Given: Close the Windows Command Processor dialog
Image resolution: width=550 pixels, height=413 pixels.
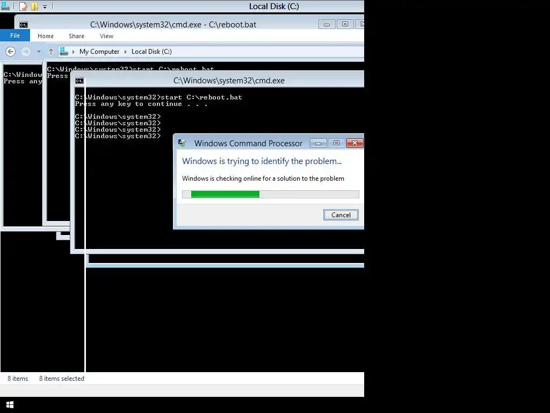Looking at the screenshot, I should pyautogui.click(x=354, y=143).
